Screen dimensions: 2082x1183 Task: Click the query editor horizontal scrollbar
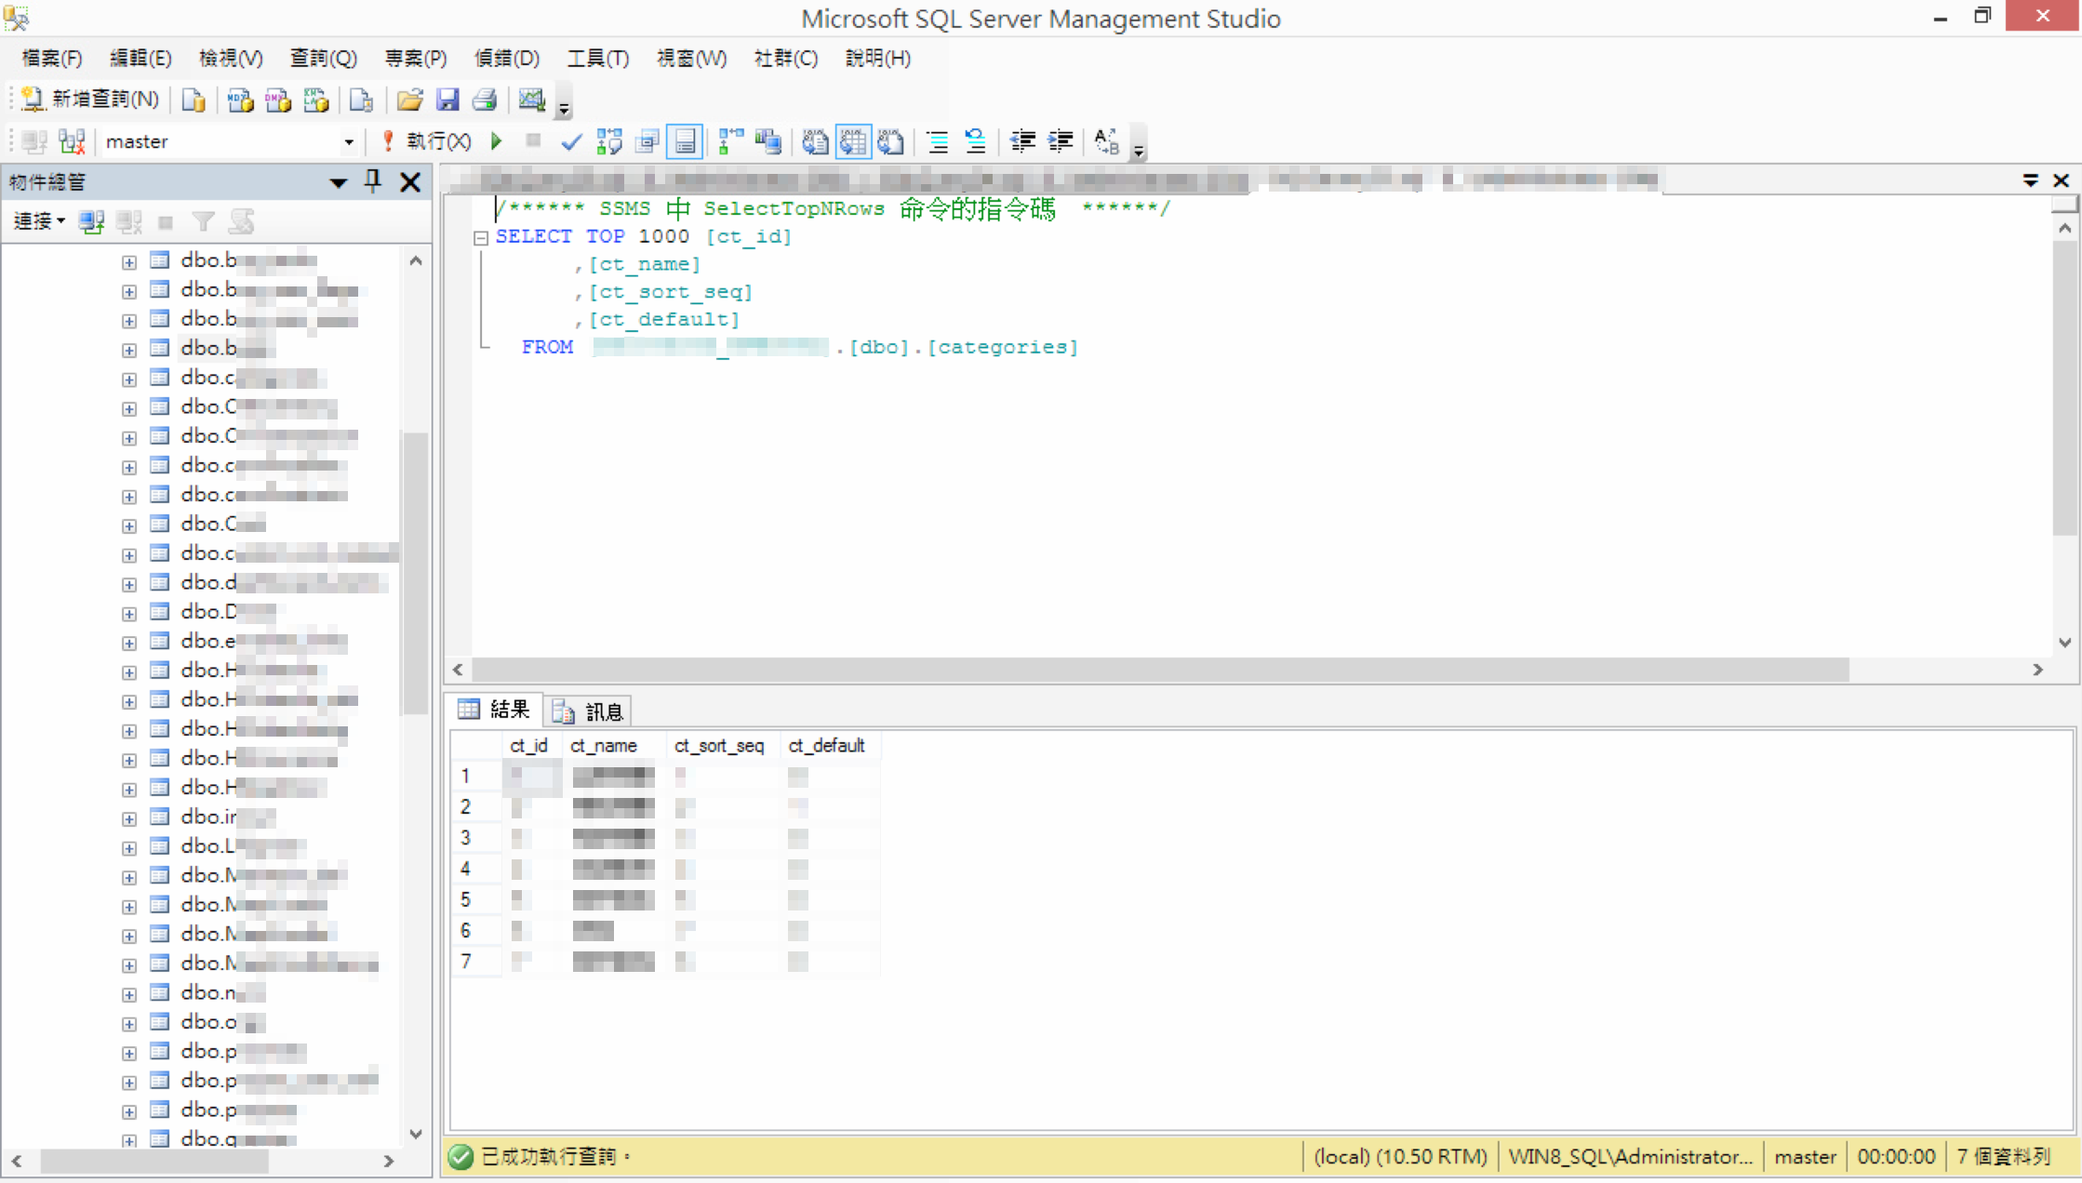point(1161,670)
